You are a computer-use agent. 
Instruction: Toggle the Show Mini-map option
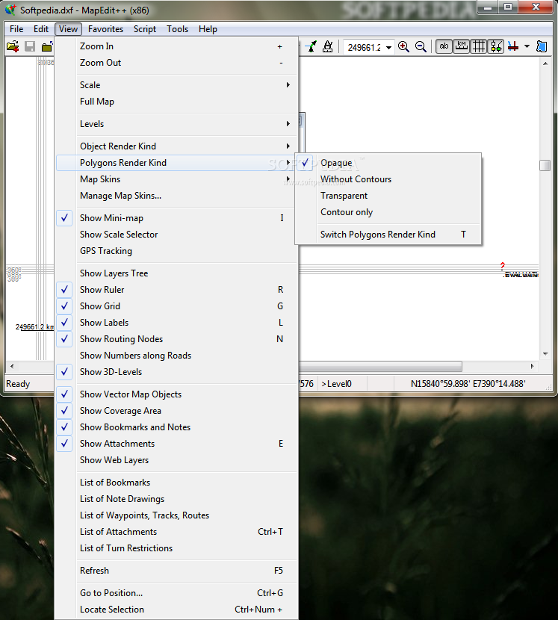point(176,218)
